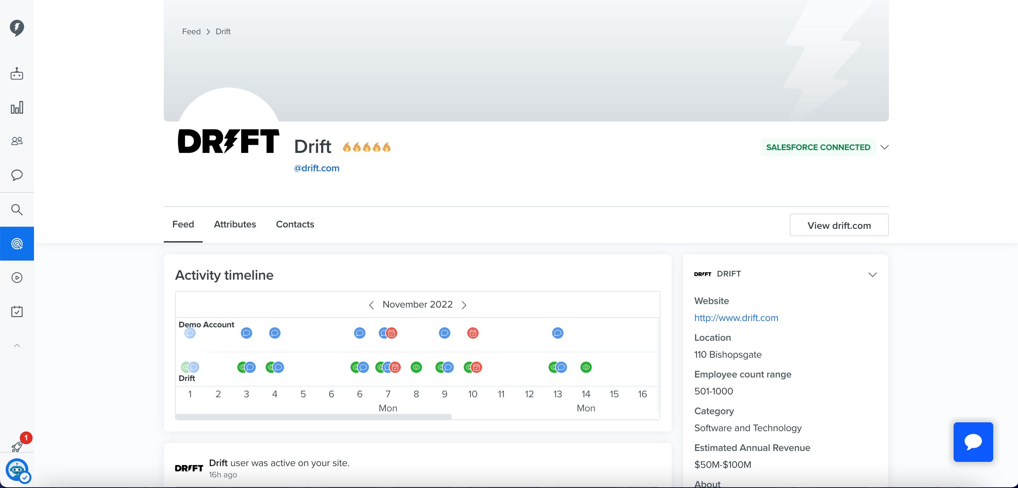Click the View drift.com button
Viewport: 1018px width, 488px height.
tap(839, 225)
